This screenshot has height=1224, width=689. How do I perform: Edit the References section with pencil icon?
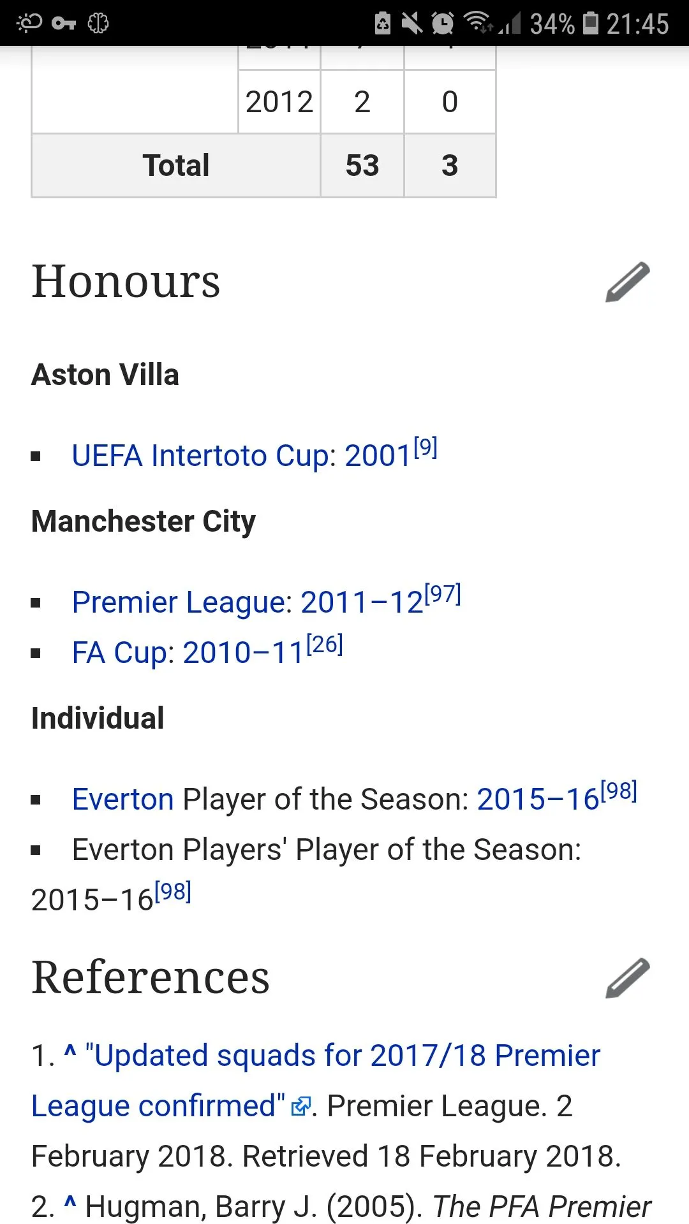point(628,978)
